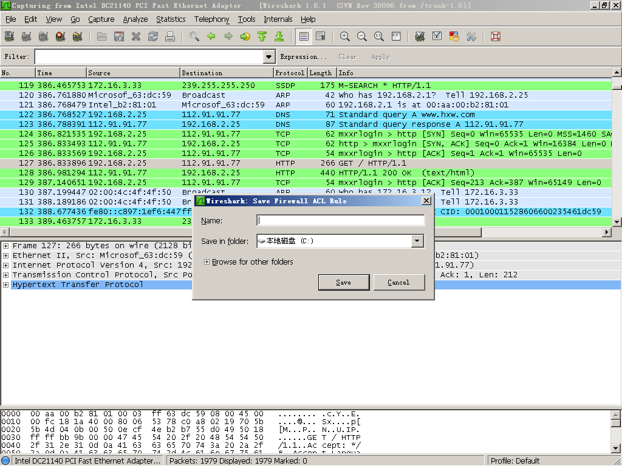Click Save in the ACL rule dialog

pyautogui.click(x=344, y=282)
